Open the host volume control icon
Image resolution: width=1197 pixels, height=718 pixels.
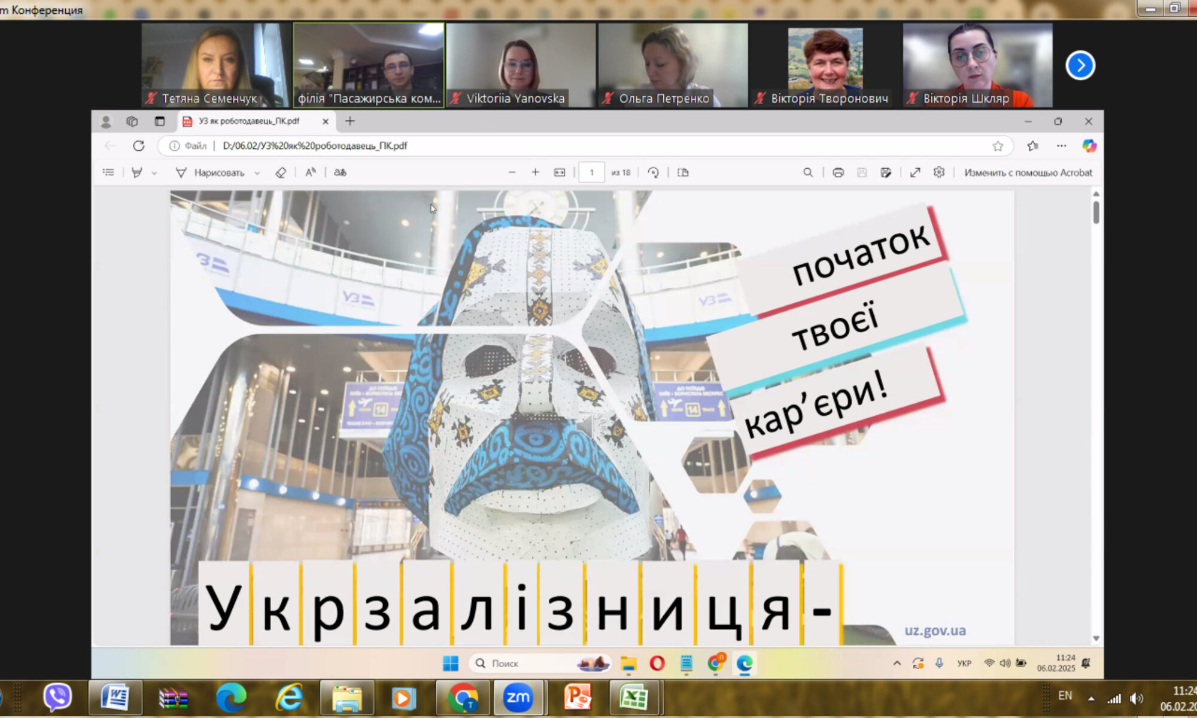coord(1137,698)
